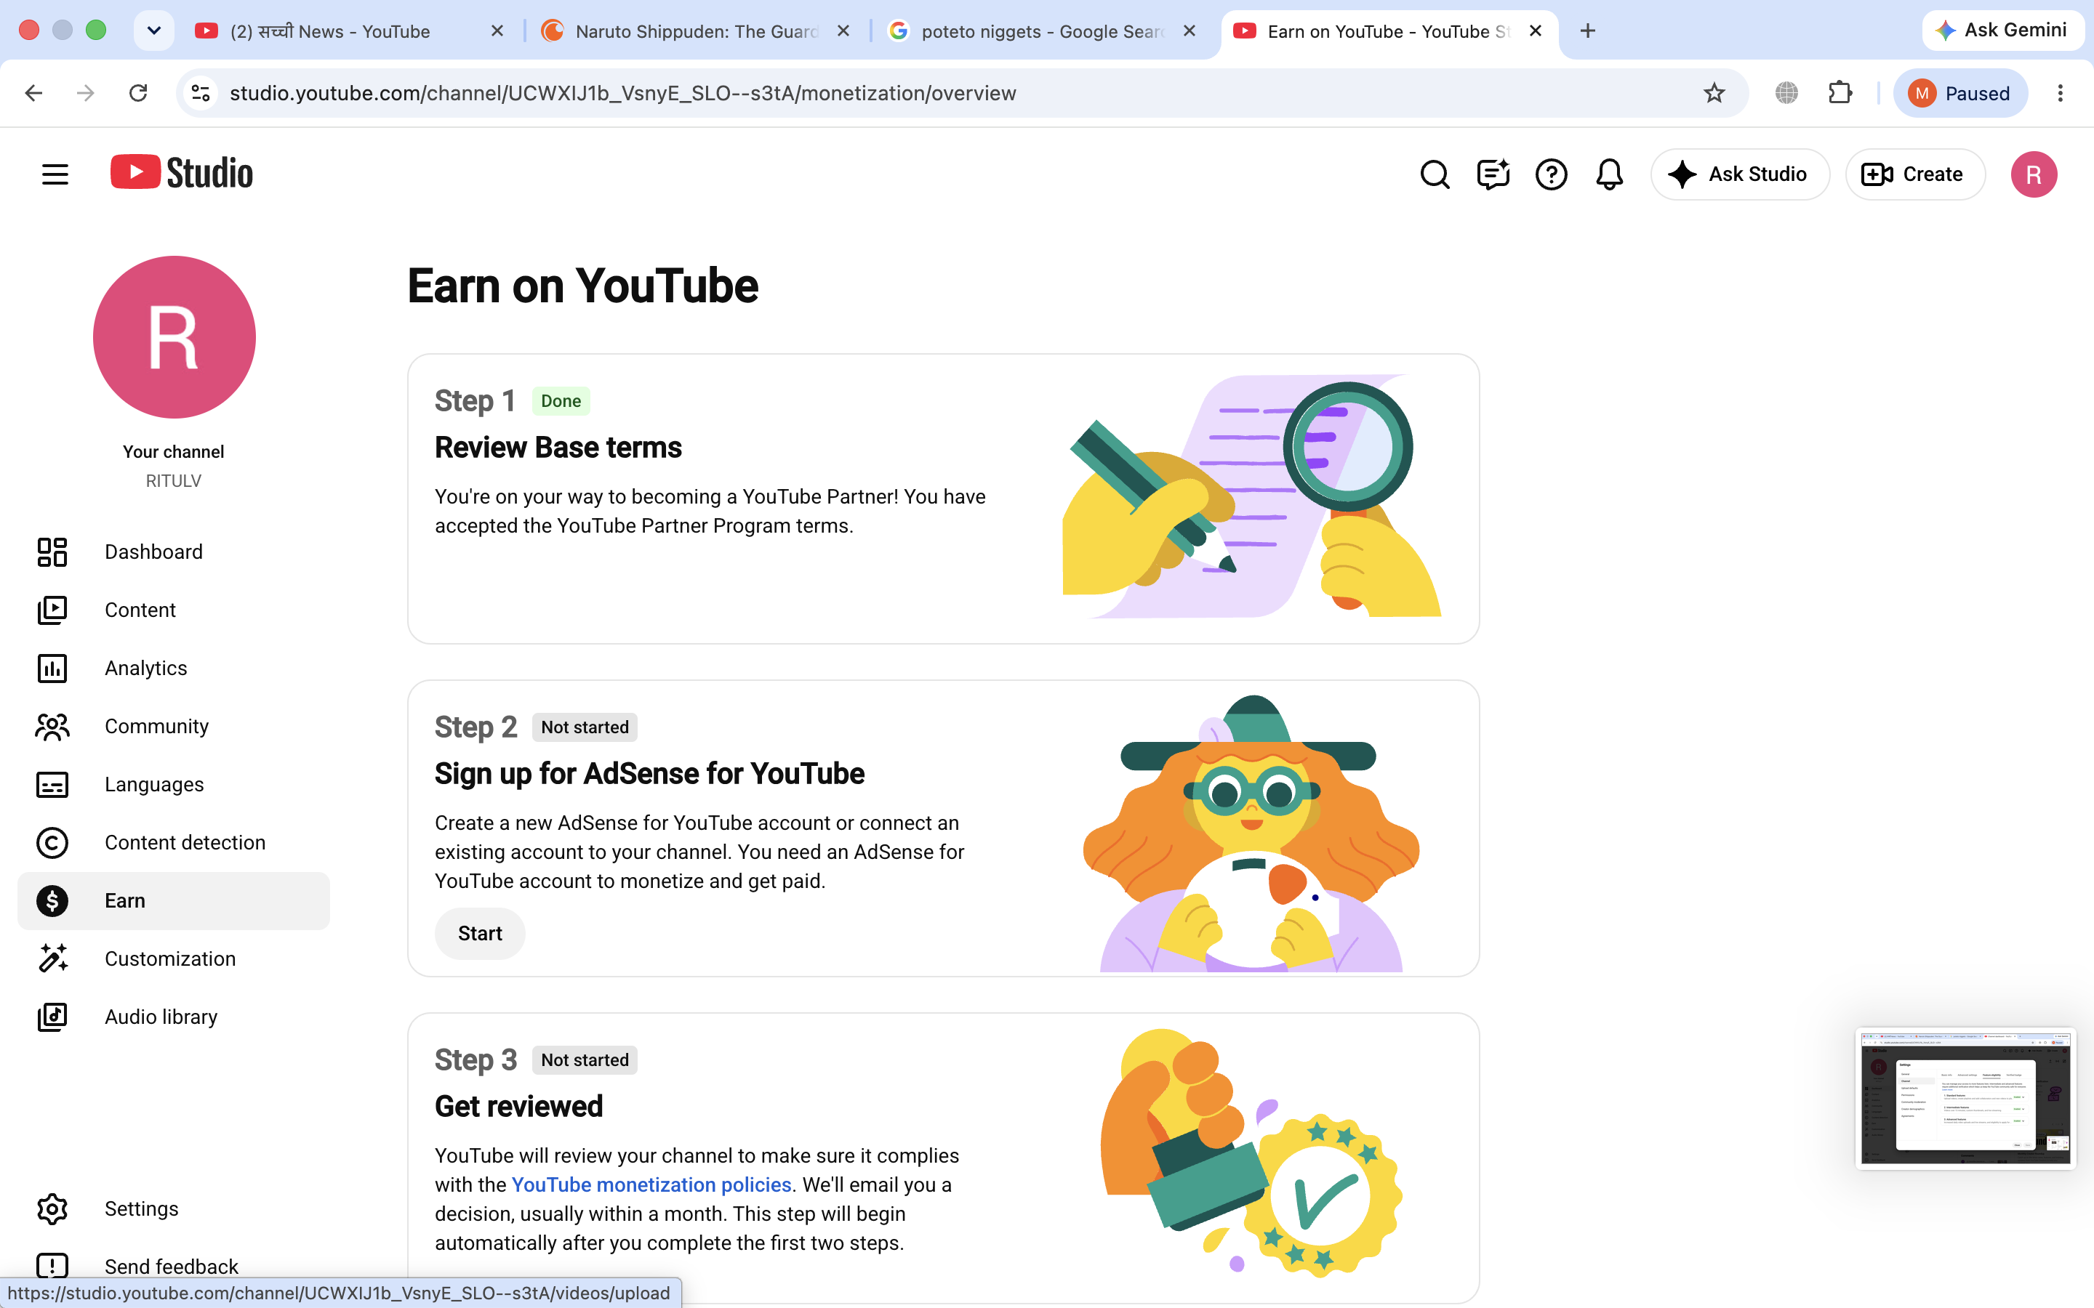
Task: Click the Get reviewed heading
Action: (x=519, y=1107)
